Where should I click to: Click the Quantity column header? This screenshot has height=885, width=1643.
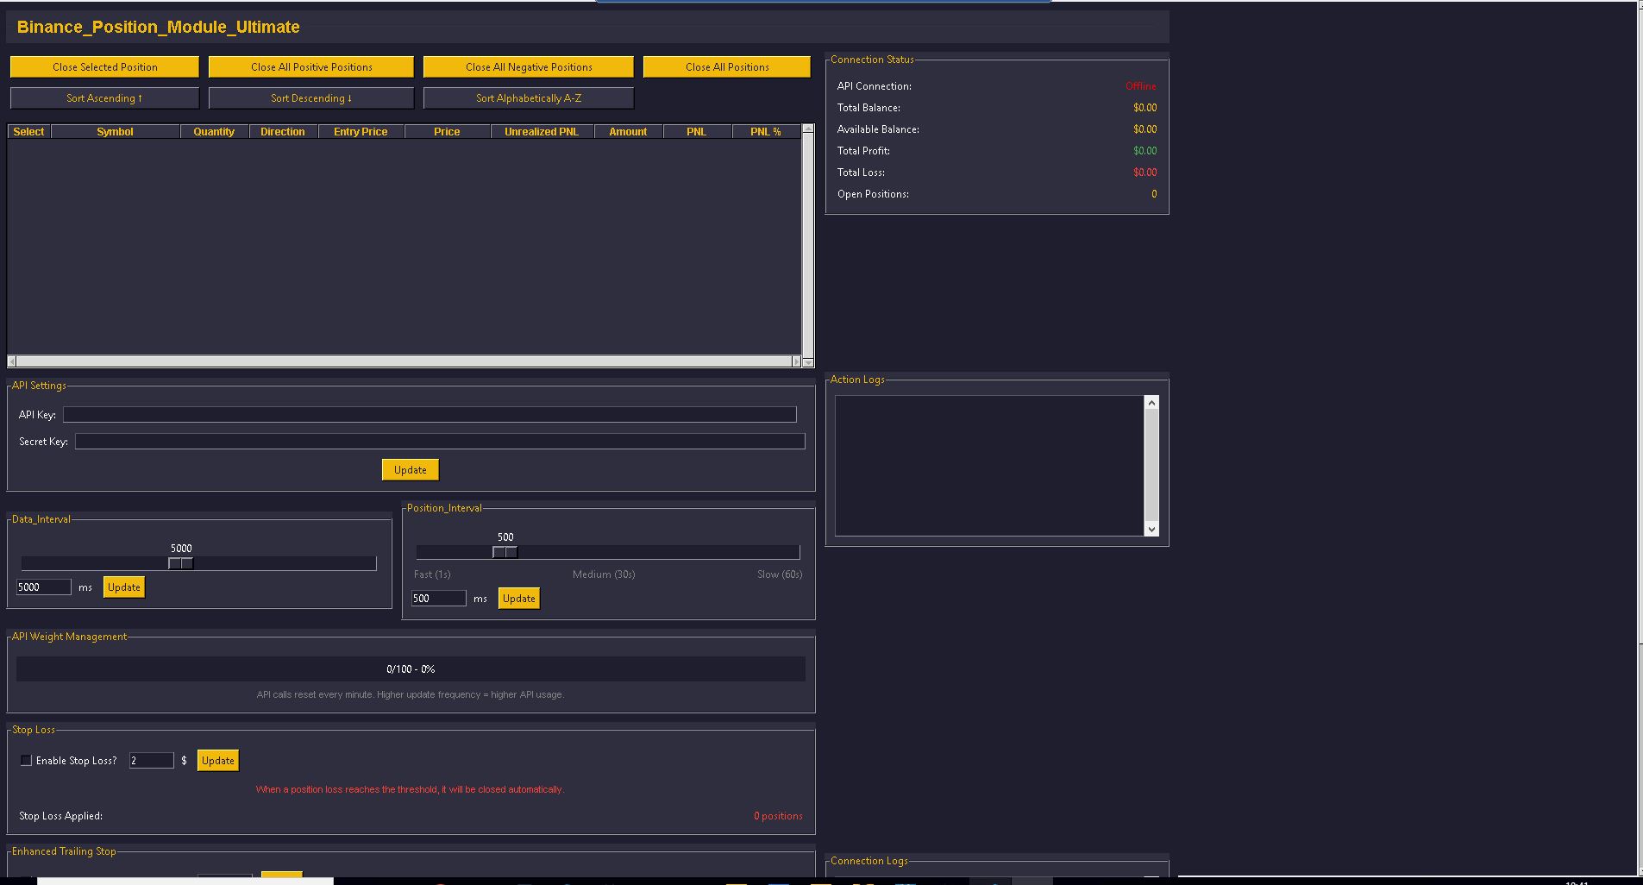coord(214,132)
